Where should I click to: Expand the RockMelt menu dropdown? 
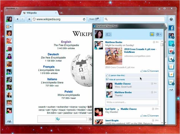tap(12, 8)
